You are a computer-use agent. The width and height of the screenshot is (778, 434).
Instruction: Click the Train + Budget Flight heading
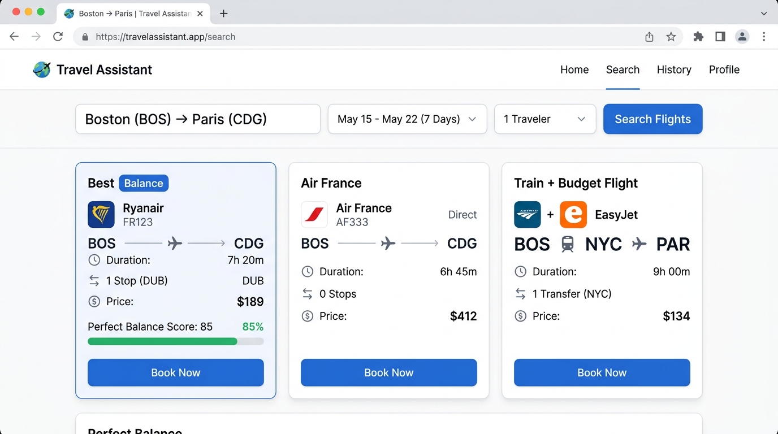(x=576, y=183)
